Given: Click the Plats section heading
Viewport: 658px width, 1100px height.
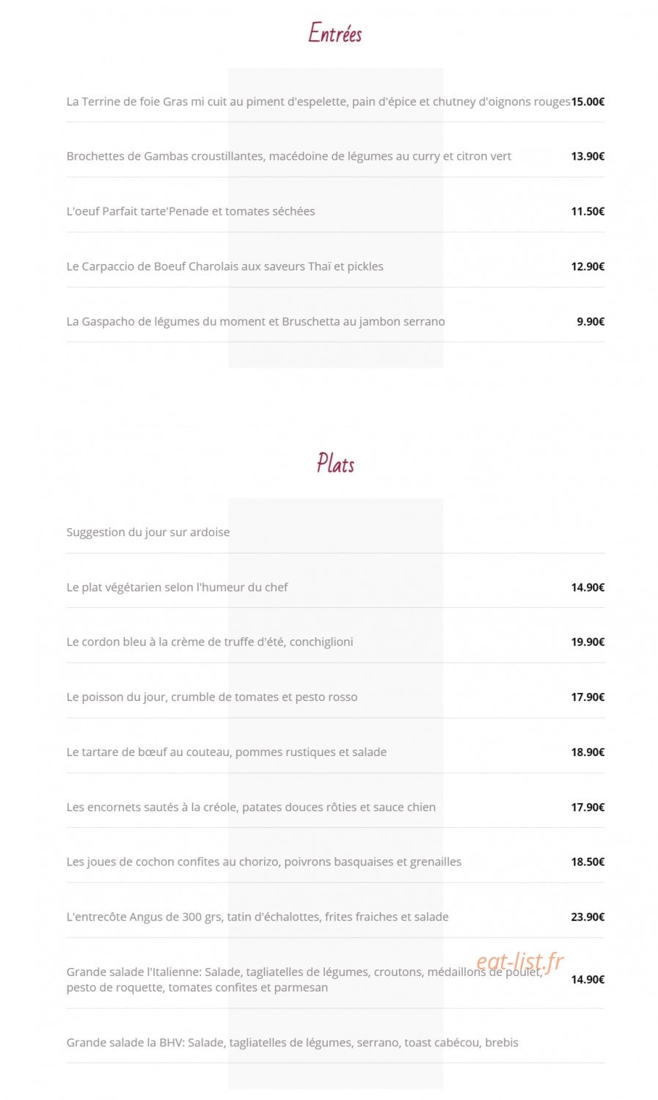Looking at the screenshot, I should coord(335,463).
